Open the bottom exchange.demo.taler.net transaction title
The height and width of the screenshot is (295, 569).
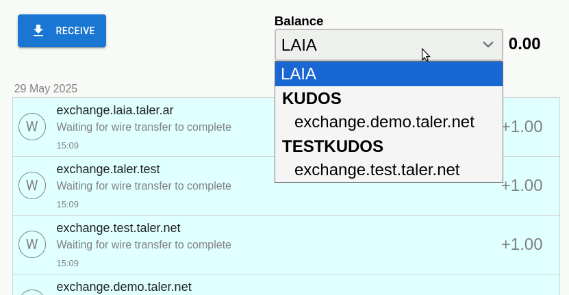tap(124, 286)
